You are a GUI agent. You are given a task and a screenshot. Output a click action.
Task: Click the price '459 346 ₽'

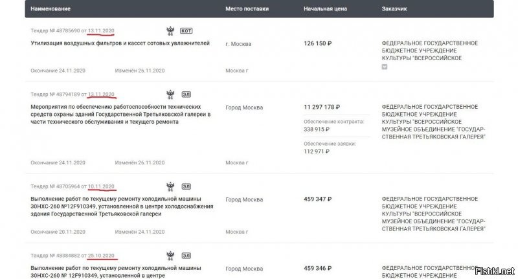pos(318,269)
